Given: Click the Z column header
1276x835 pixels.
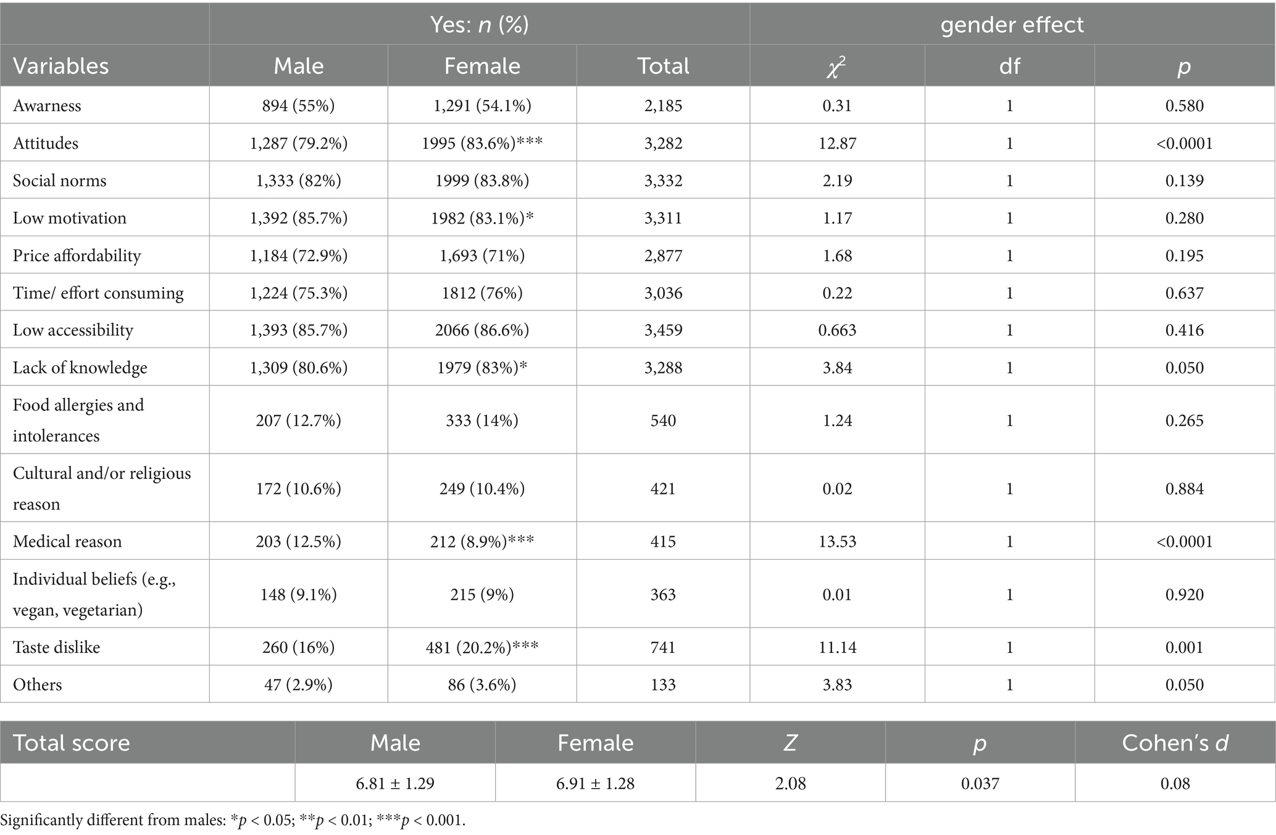Looking at the screenshot, I should [x=790, y=742].
